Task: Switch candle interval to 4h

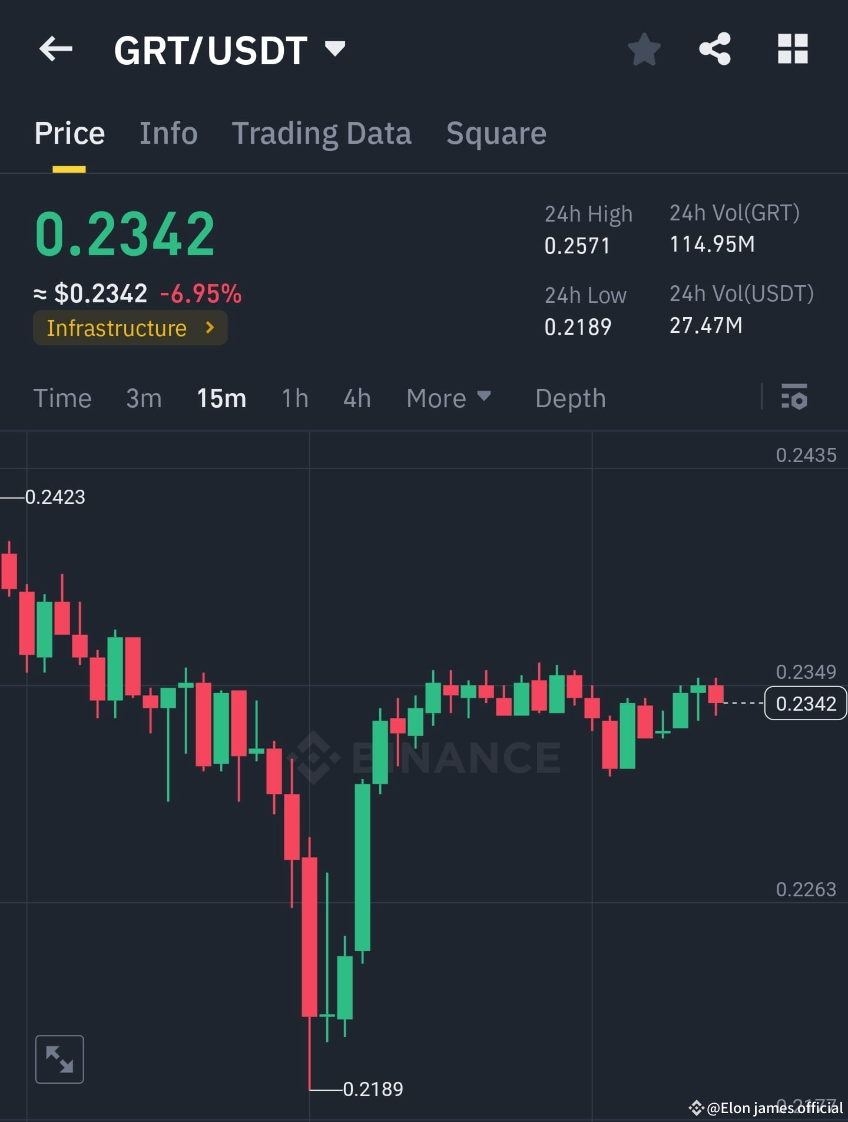Action: pyautogui.click(x=356, y=398)
